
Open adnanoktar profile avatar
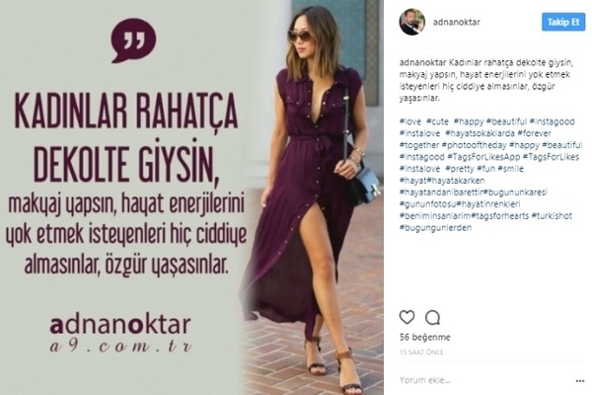tap(411, 22)
